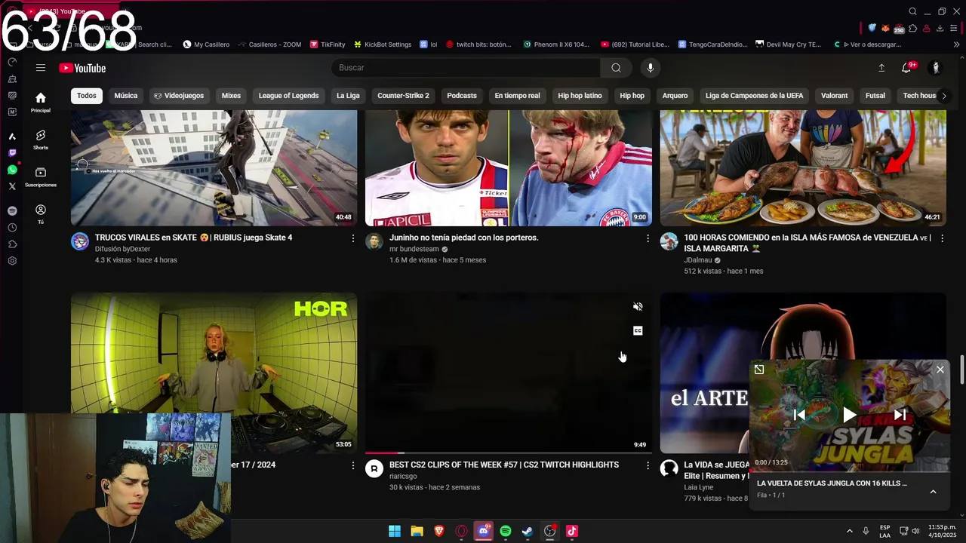Click the upload/create icon in YouTube header
Viewport: 966px width, 543px height.
[881, 68]
